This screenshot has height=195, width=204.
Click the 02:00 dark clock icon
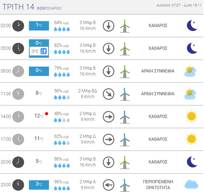click(x=18, y=26)
